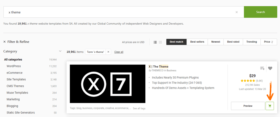Filter by Site Templates category
The image size is (280, 117).
point(16,80)
